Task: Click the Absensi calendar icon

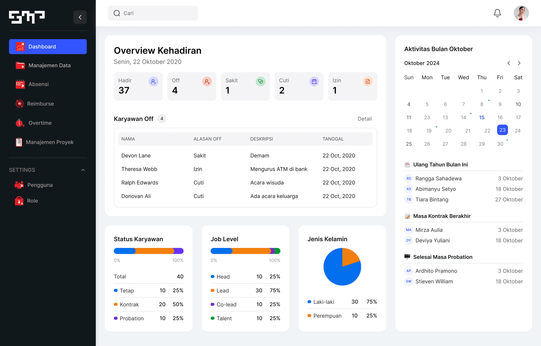Action: click(20, 84)
